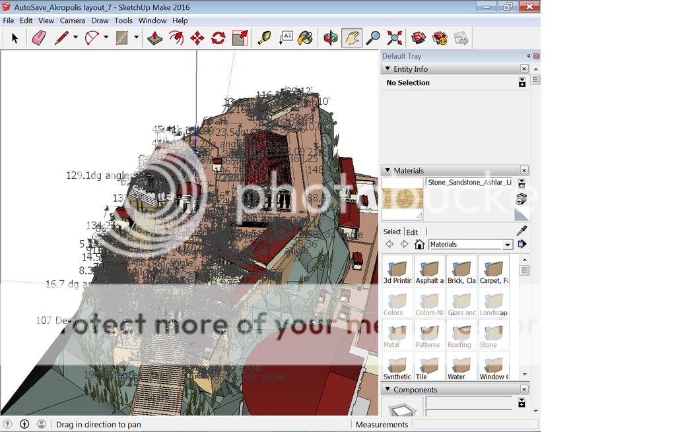The width and height of the screenshot is (676, 432).
Task: Open 3D Warehouse get models icon
Action: point(418,38)
